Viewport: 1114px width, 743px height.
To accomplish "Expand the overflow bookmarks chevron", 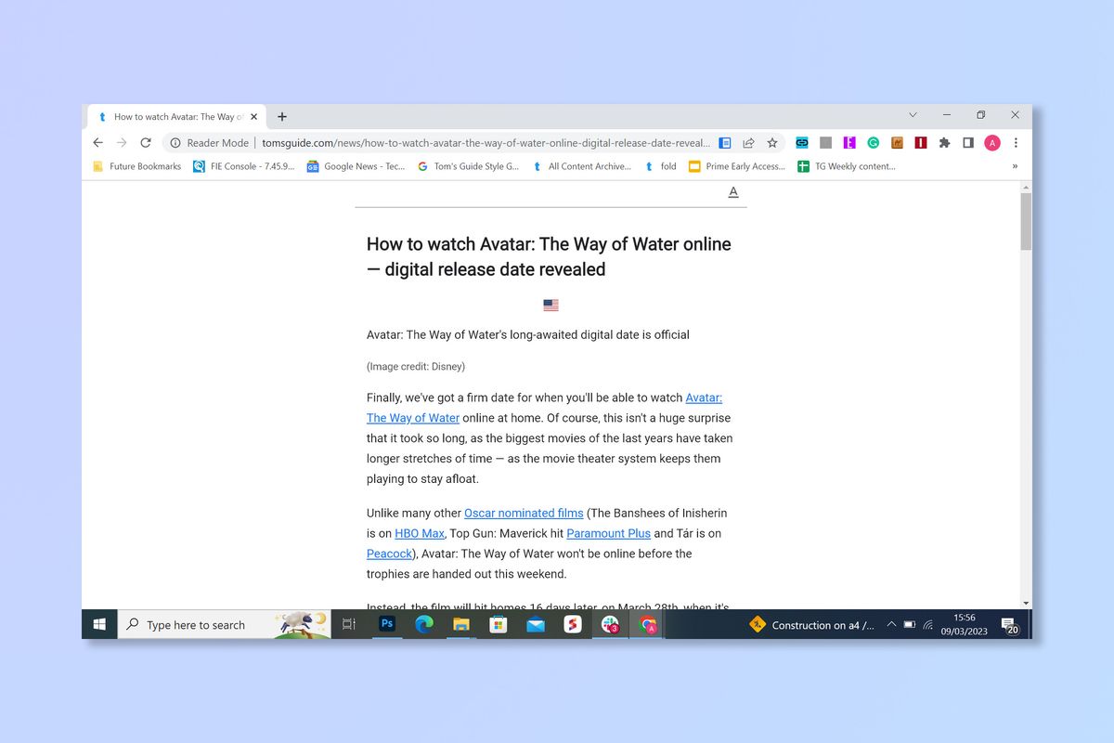I will [1013, 166].
